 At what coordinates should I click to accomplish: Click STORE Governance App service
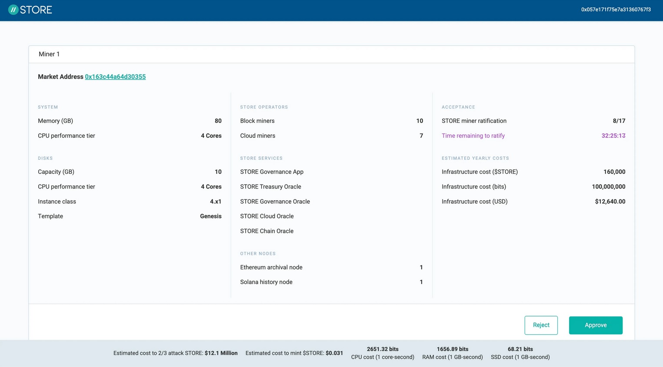(x=272, y=172)
